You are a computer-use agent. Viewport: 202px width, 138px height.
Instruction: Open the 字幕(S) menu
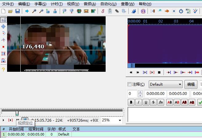coord(40,4)
